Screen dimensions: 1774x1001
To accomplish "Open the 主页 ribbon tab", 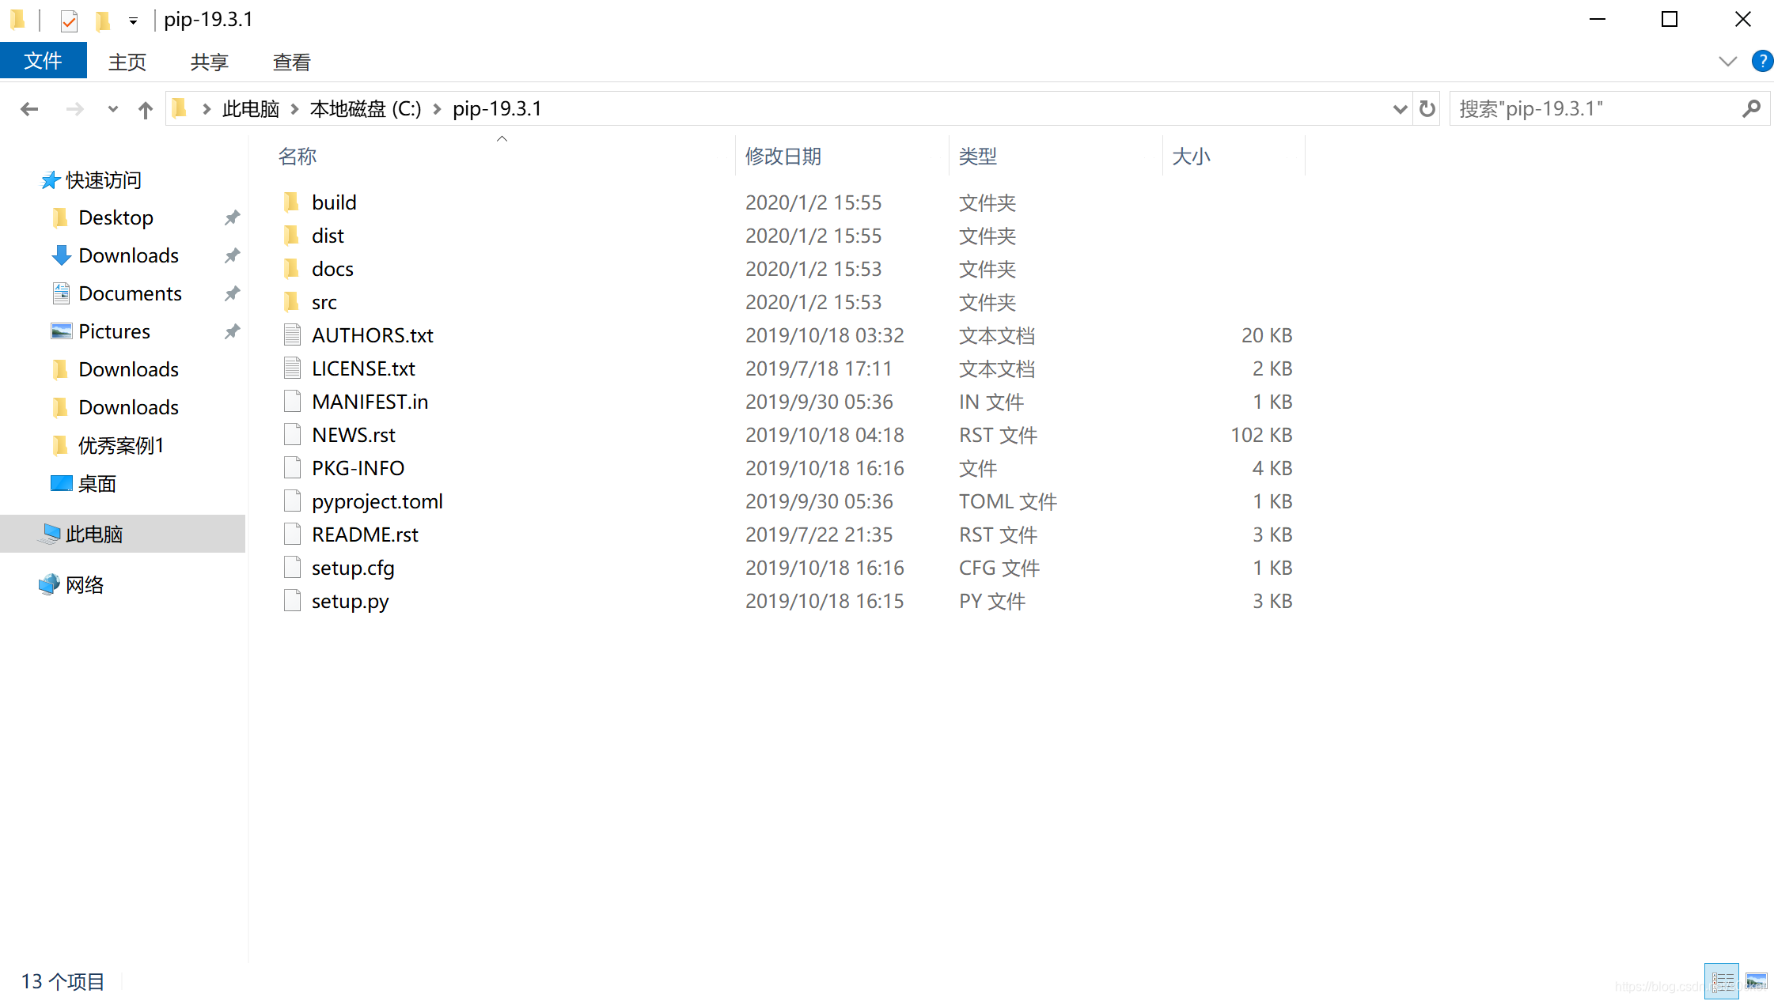I will point(127,62).
